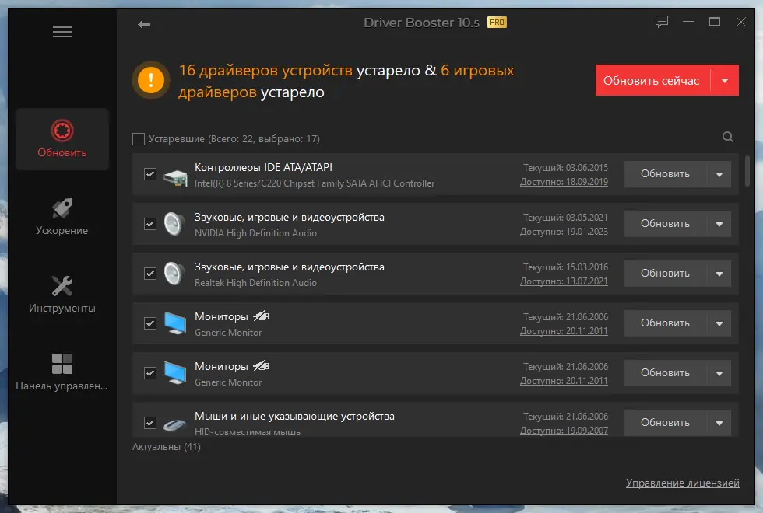Click the Мыши и иные указывающие устройства title
The image size is (763, 513).
(294, 417)
